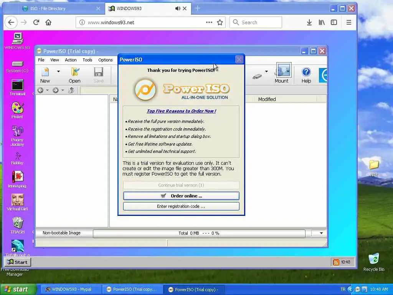Expand the forward history dropdown in PowerISO
Screen dimensions: 393x295
pyautogui.click(x=63, y=90)
